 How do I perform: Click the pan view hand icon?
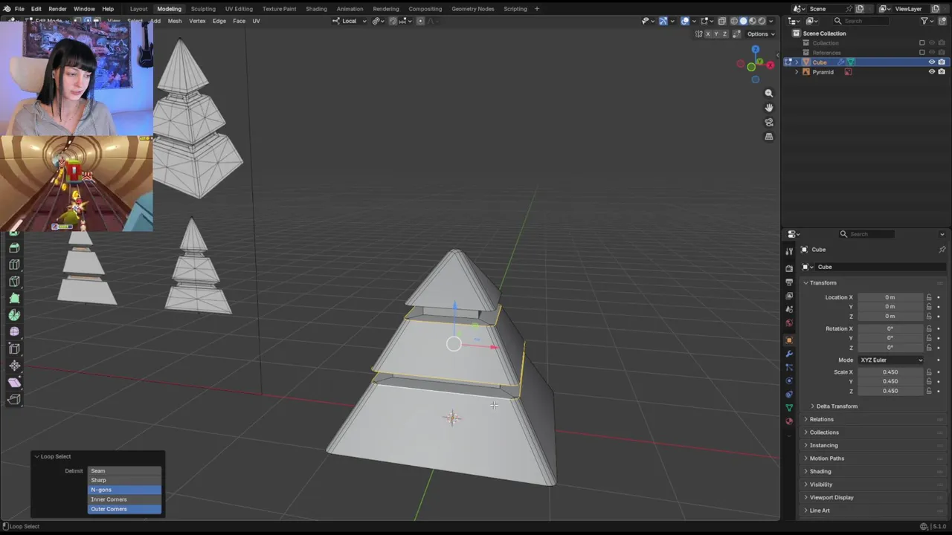[x=768, y=107]
